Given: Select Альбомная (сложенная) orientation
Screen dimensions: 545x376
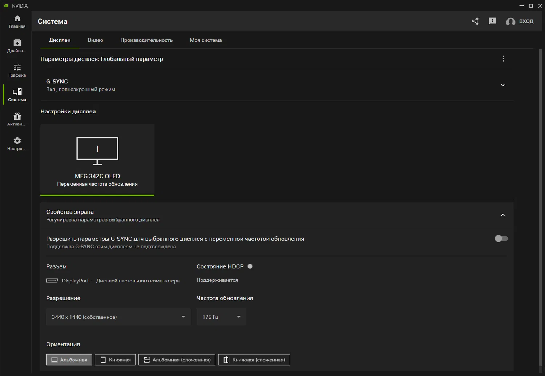Looking at the screenshot, I should [177, 360].
